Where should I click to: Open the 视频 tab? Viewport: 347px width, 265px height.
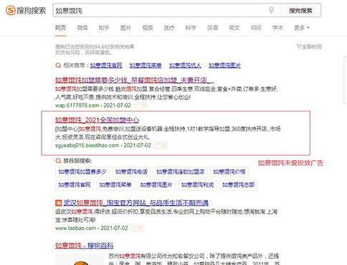point(147,28)
